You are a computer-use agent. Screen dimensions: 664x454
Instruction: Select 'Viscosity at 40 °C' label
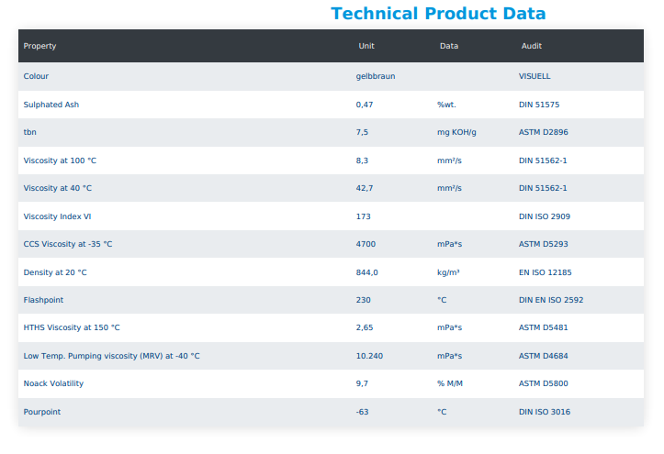click(58, 188)
